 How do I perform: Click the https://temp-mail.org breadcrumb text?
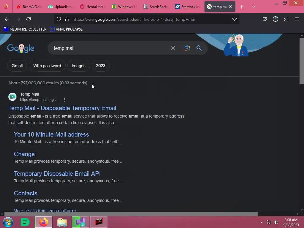[40, 100]
